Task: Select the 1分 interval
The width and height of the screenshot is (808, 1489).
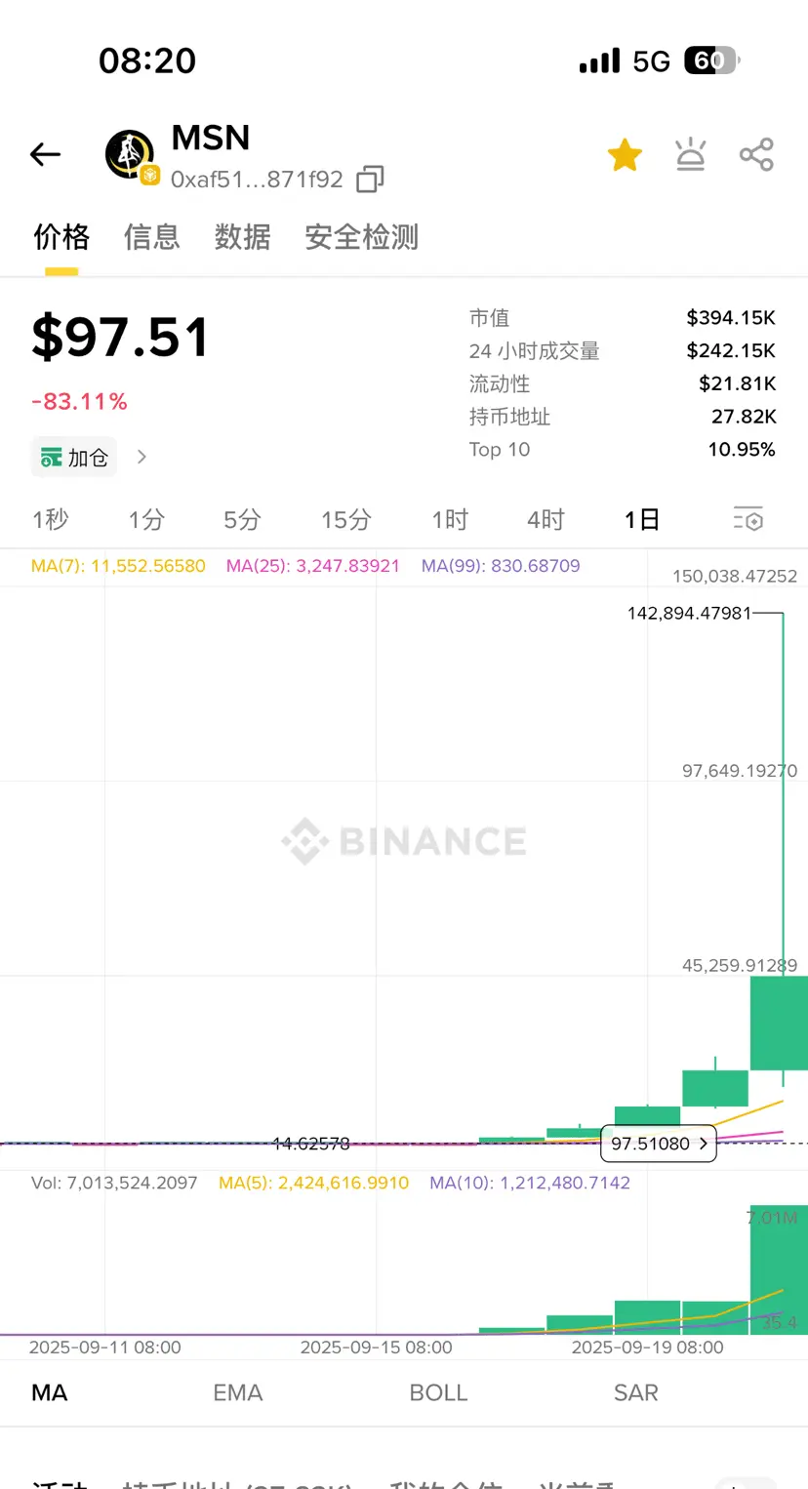Action: tap(146, 520)
